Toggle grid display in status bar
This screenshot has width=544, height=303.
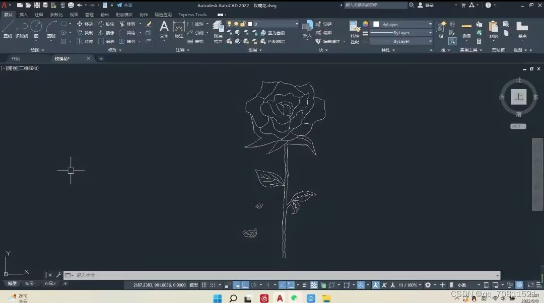pos(204,285)
